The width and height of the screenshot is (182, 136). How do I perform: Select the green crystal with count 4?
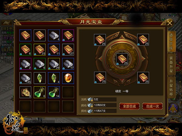pos(54,78)
